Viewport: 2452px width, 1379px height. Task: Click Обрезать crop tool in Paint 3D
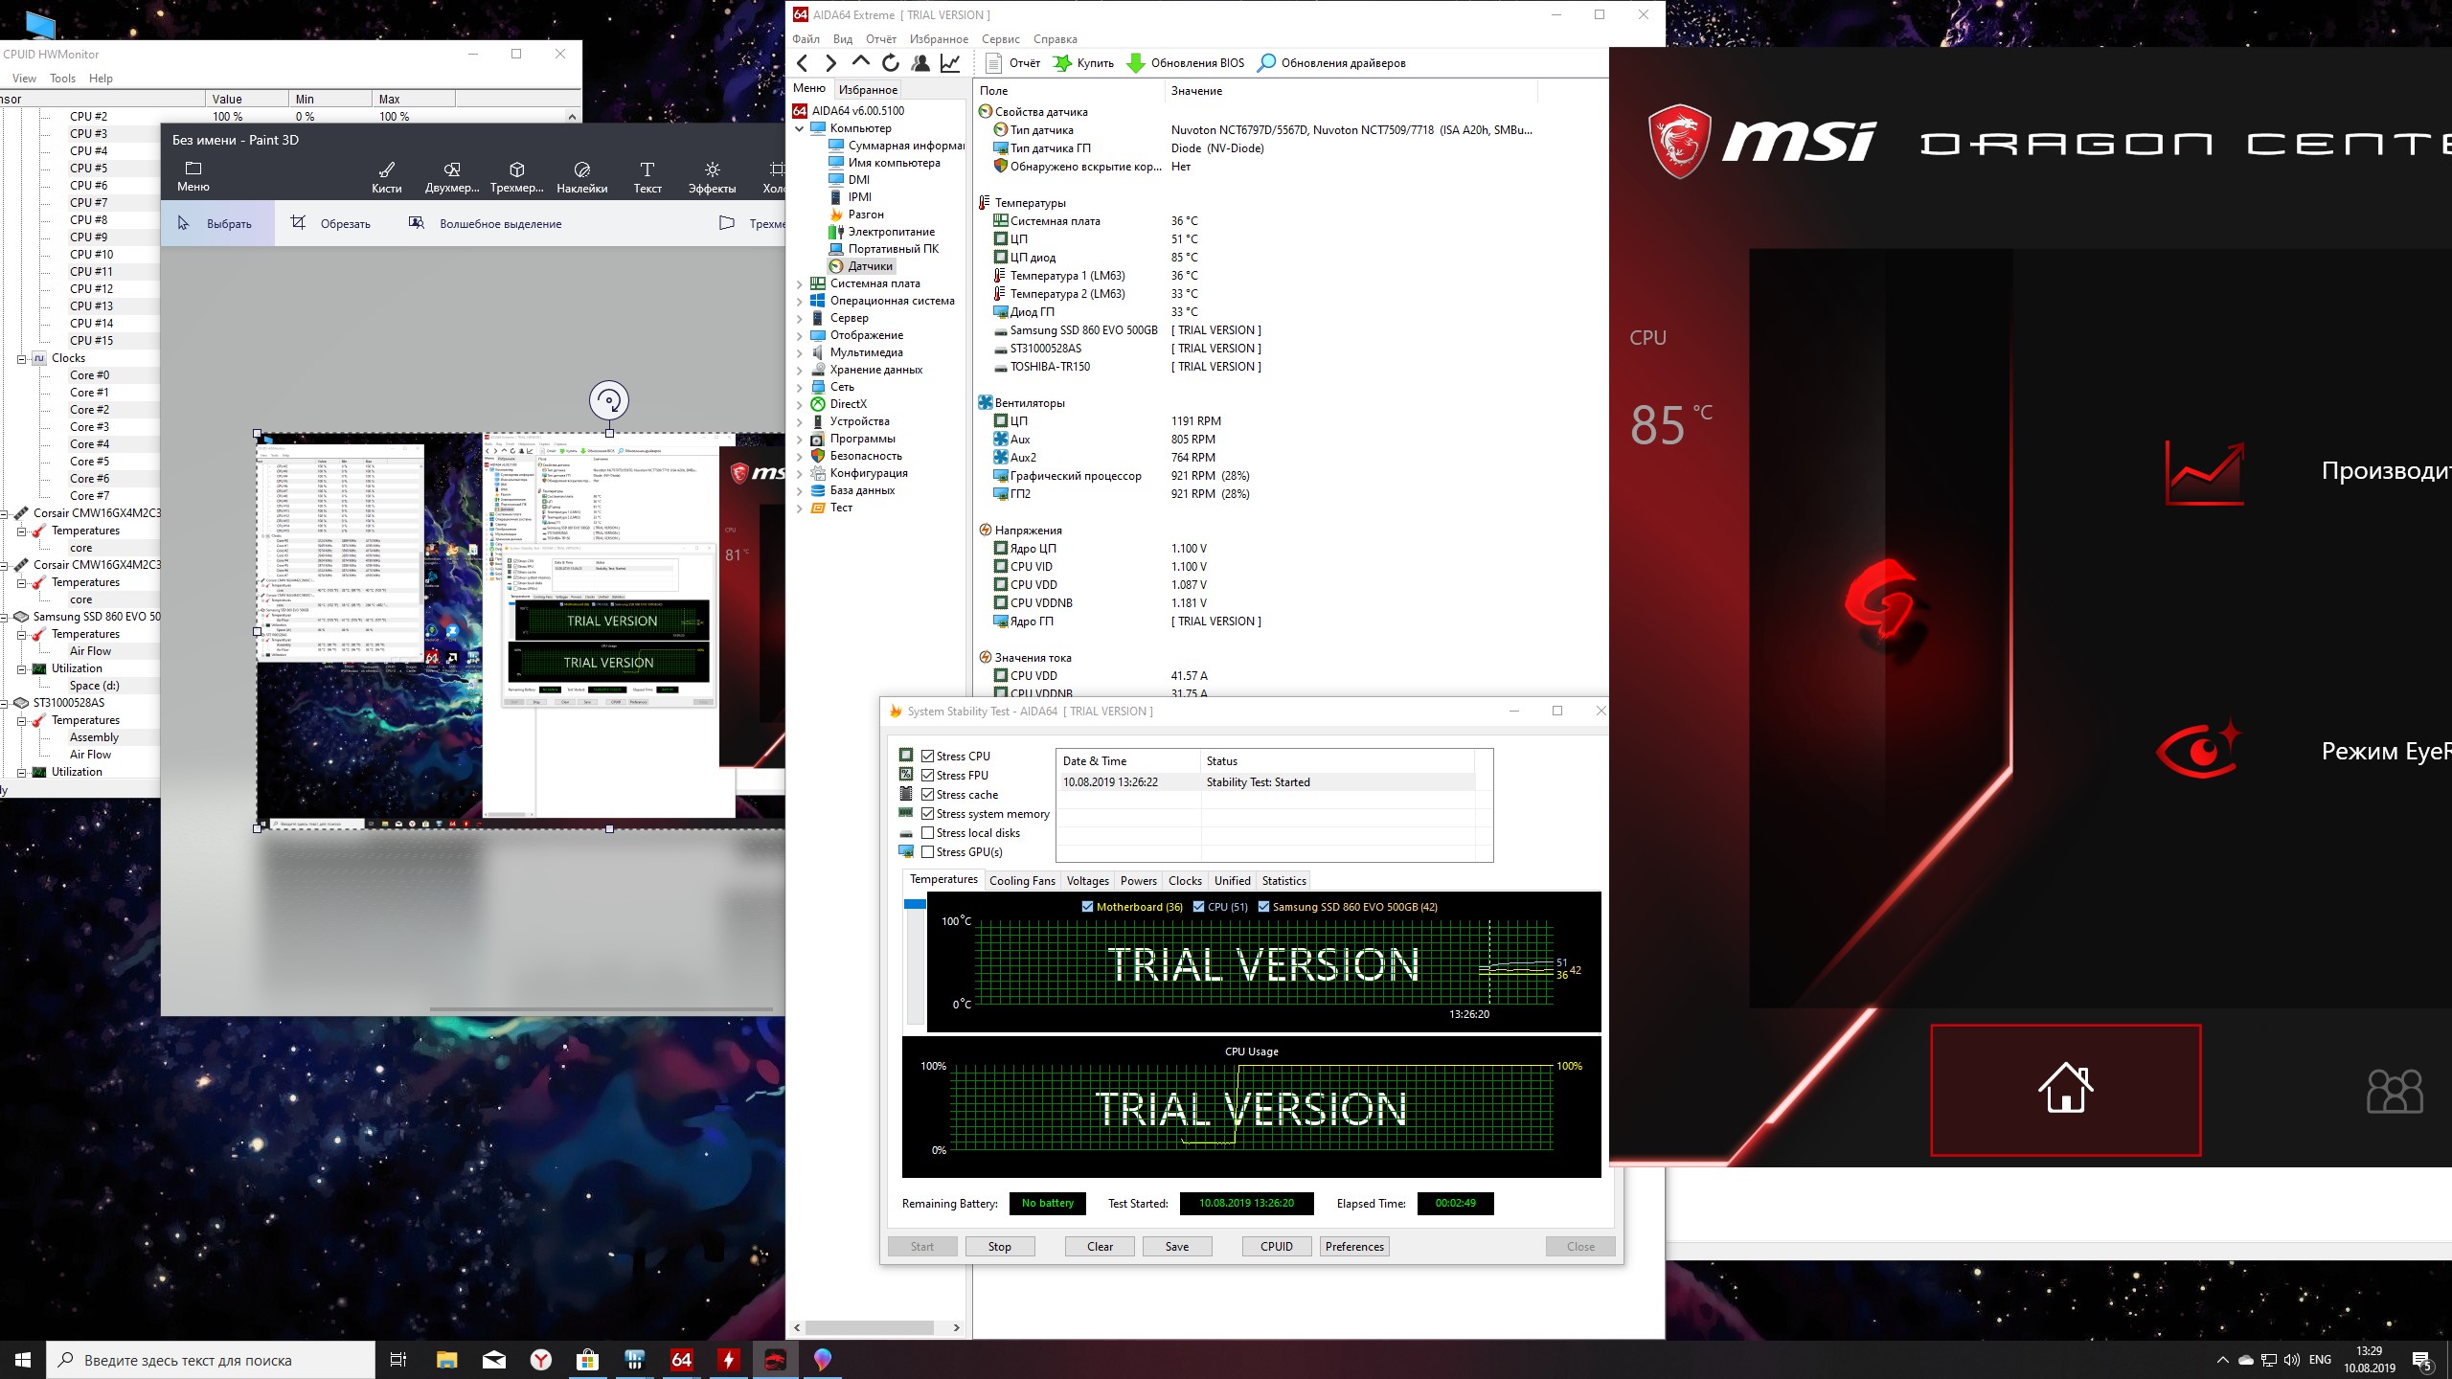[331, 224]
